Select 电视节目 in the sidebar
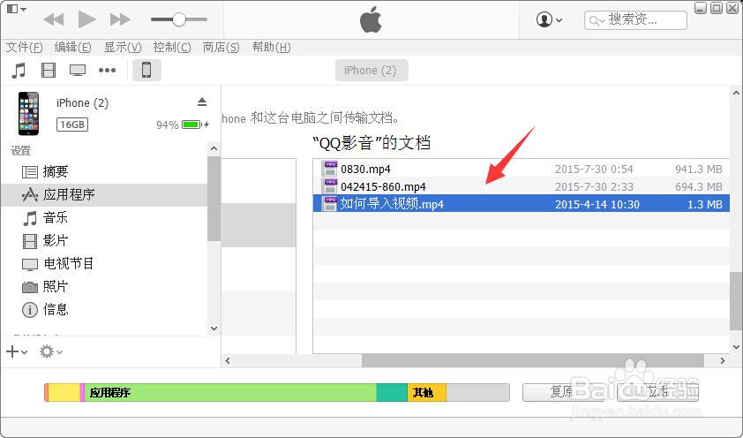The height and width of the screenshot is (438, 743). click(104, 263)
